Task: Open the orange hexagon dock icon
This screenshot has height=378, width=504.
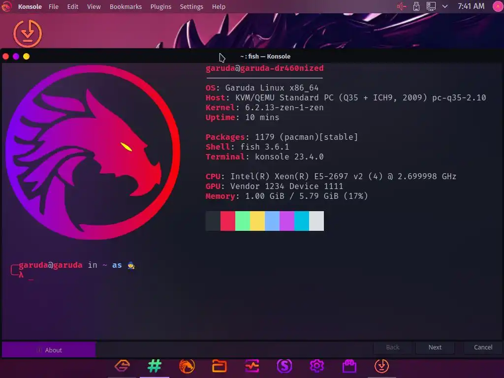Action: click(x=122, y=366)
